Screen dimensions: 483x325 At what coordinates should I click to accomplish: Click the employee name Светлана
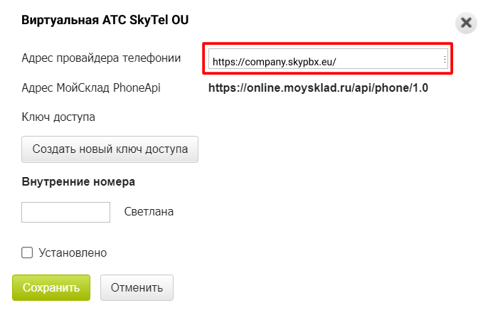149,212
